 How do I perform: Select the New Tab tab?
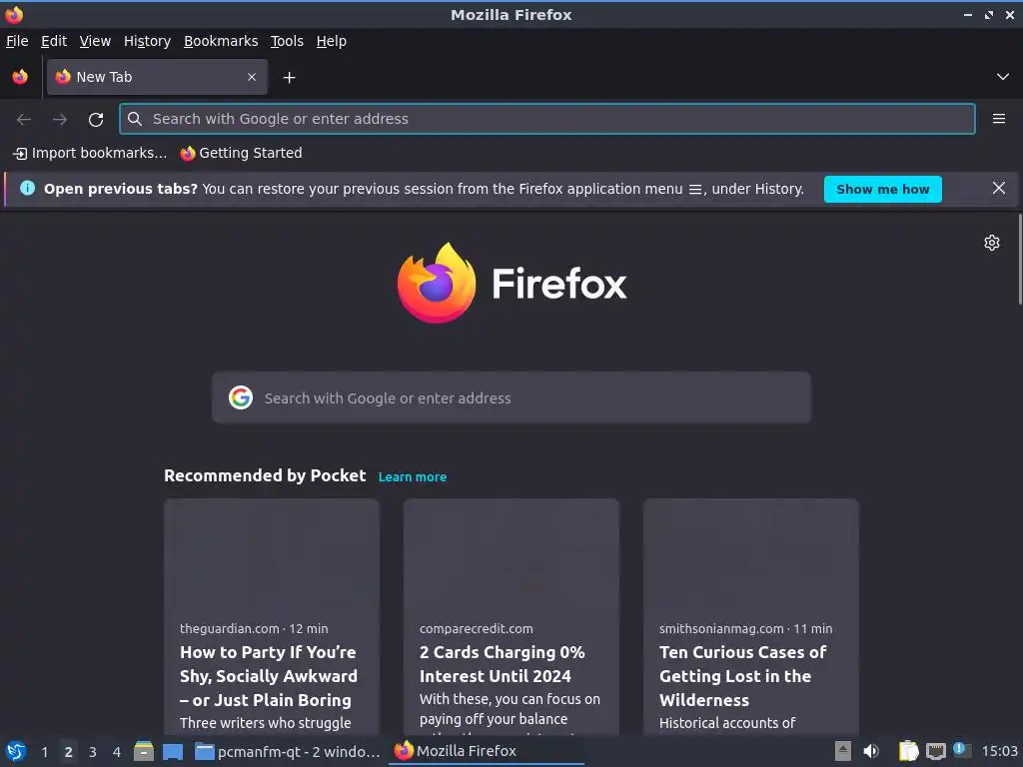(x=157, y=77)
